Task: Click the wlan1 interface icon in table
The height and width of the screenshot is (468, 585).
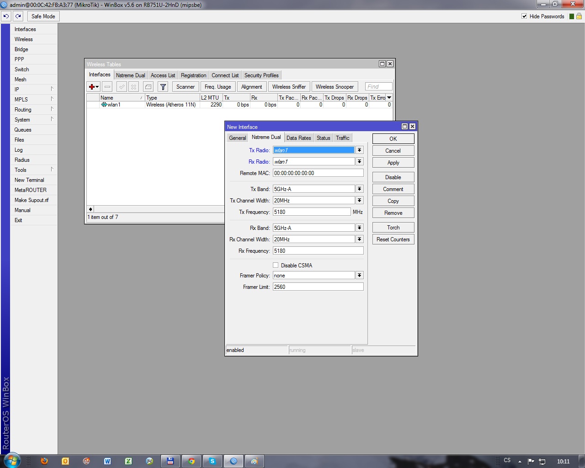Action: pos(104,105)
